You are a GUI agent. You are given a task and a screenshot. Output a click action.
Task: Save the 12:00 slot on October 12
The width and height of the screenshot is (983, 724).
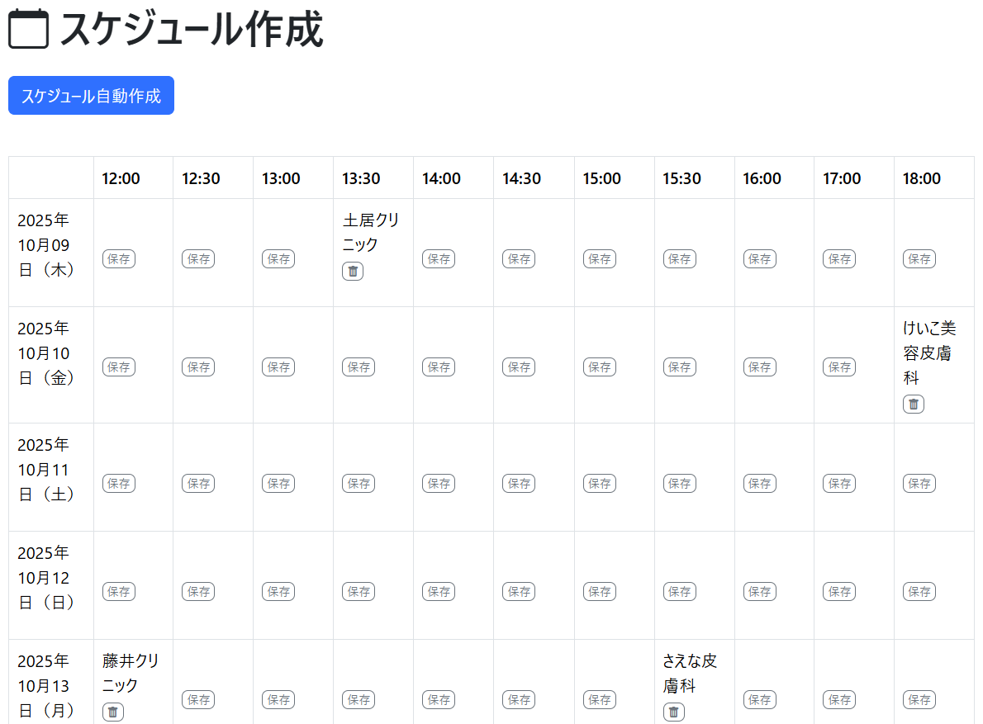coord(118,591)
